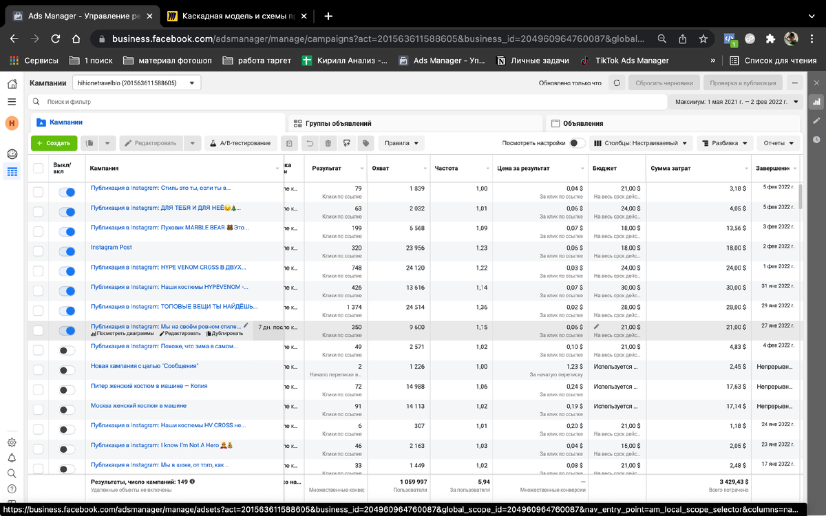Viewport: 826px width, 516px height.
Task: Tick checkbox for 'ТОПОВЫЕ ВЕЩИ ТЫ НАЙДЁШЬ' row
Action: coord(38,311)
